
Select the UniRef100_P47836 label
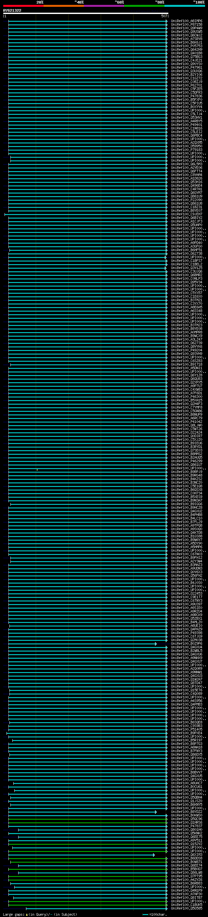[x=187, y=96]
